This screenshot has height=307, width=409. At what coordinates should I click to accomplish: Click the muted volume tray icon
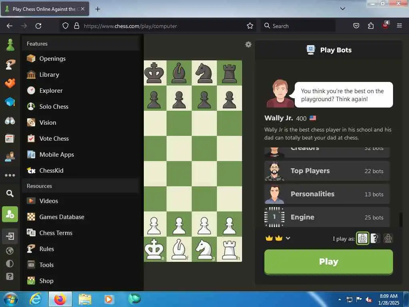pyautogui.click(x=369, y=299)
